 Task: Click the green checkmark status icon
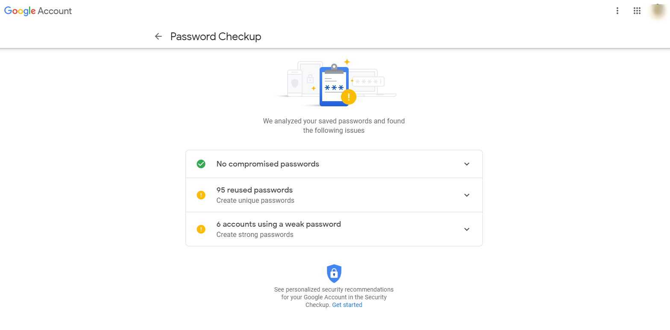pos(201,164)
